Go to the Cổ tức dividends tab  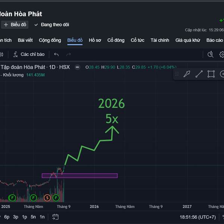click(x=137, y=40)
